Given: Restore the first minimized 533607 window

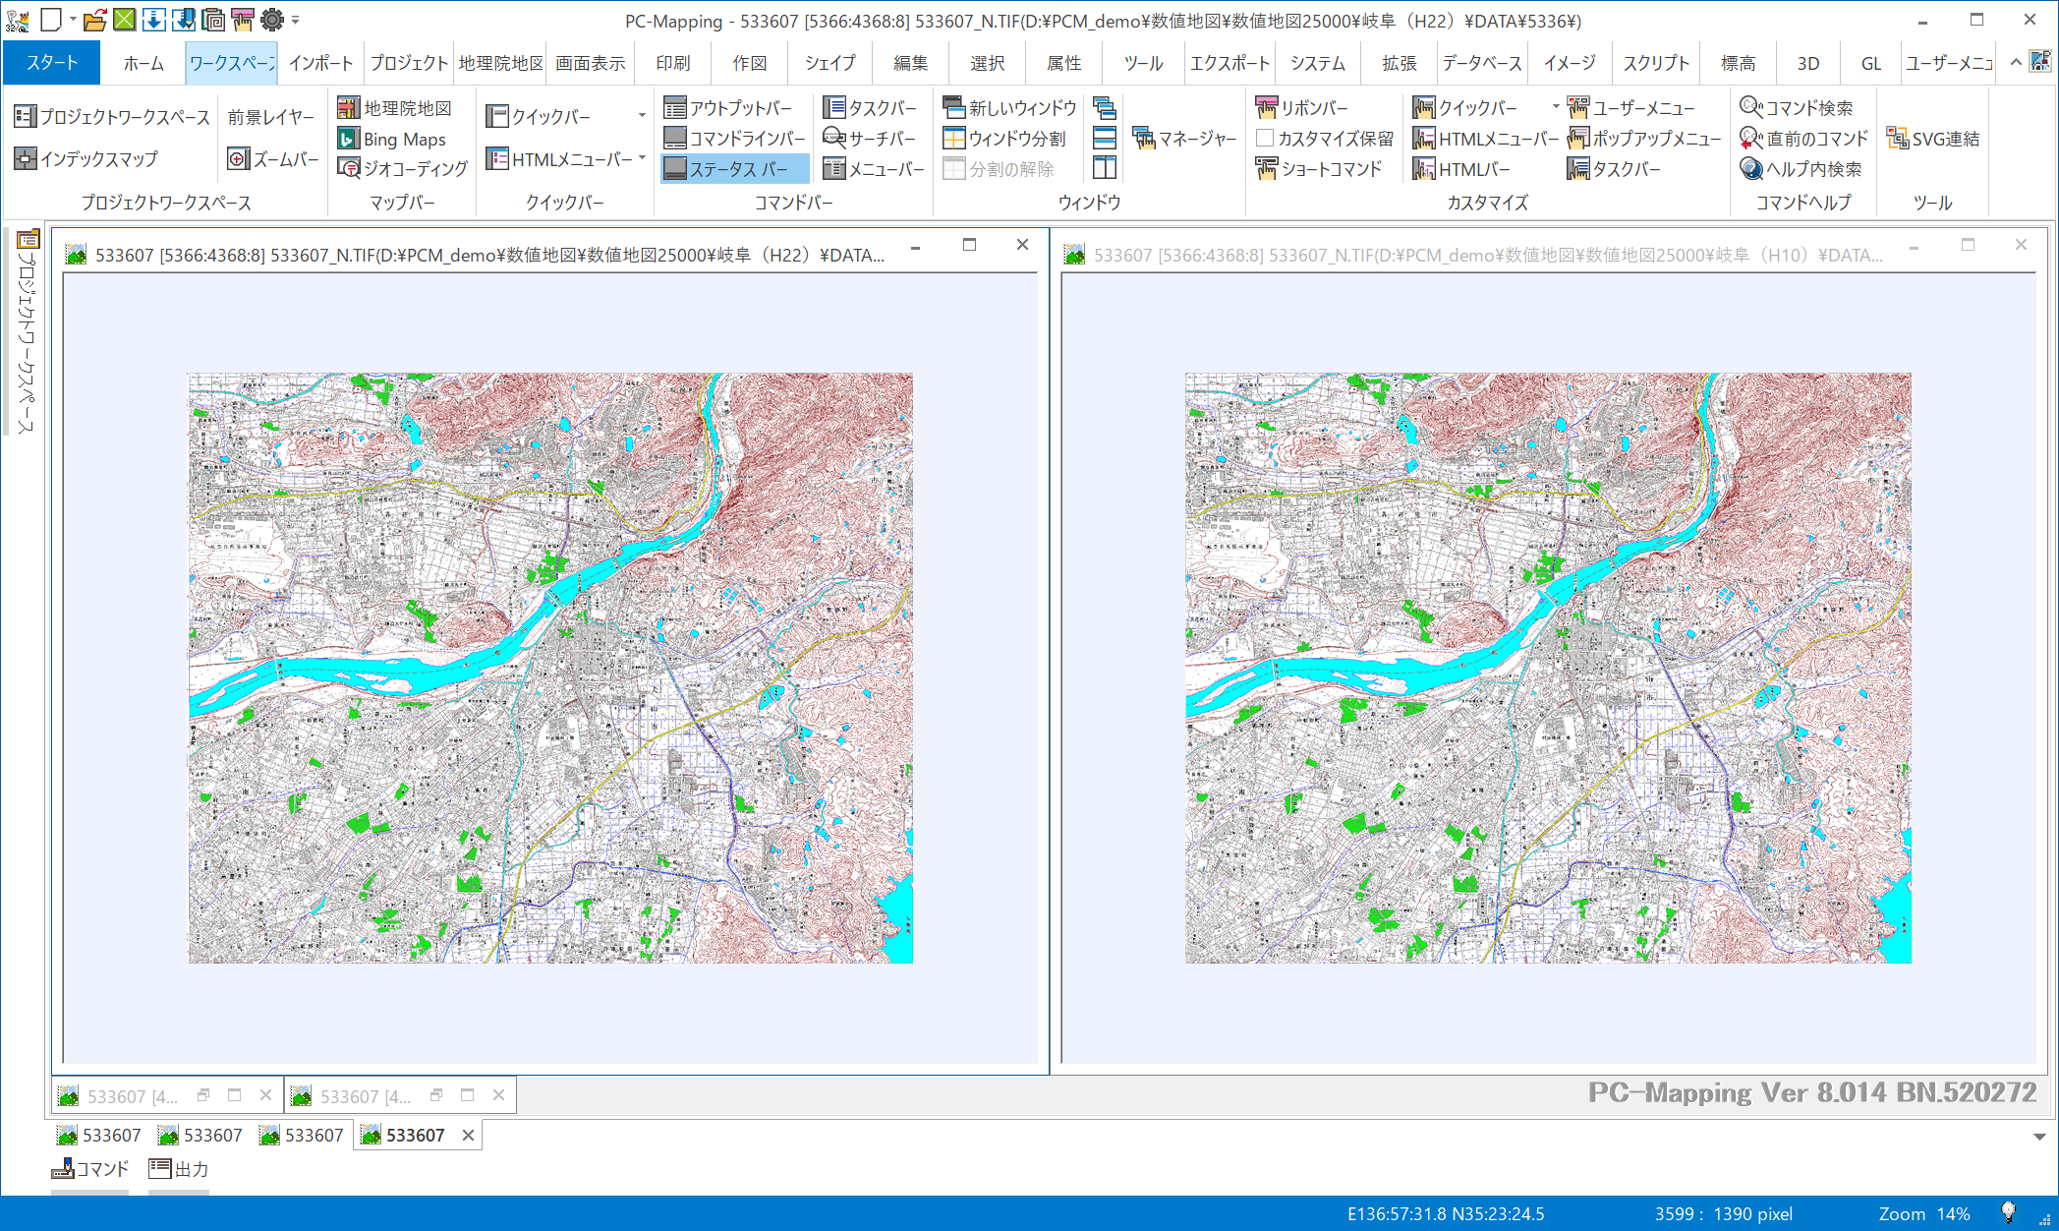Looking at the screenshot, I should click(x=203, y=1095).
